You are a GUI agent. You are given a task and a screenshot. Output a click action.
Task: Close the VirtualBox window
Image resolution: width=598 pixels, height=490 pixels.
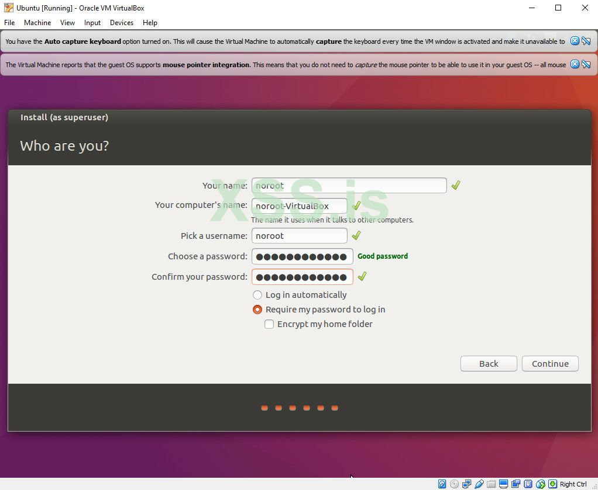pos(585,8)
